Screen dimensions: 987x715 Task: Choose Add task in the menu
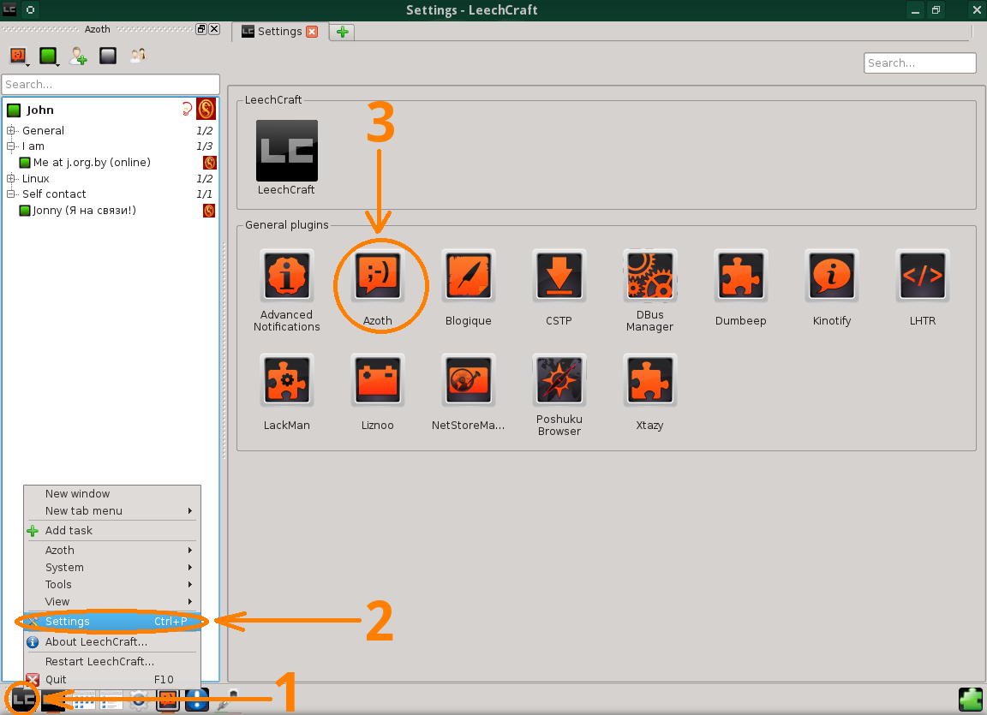coord(112,530)
